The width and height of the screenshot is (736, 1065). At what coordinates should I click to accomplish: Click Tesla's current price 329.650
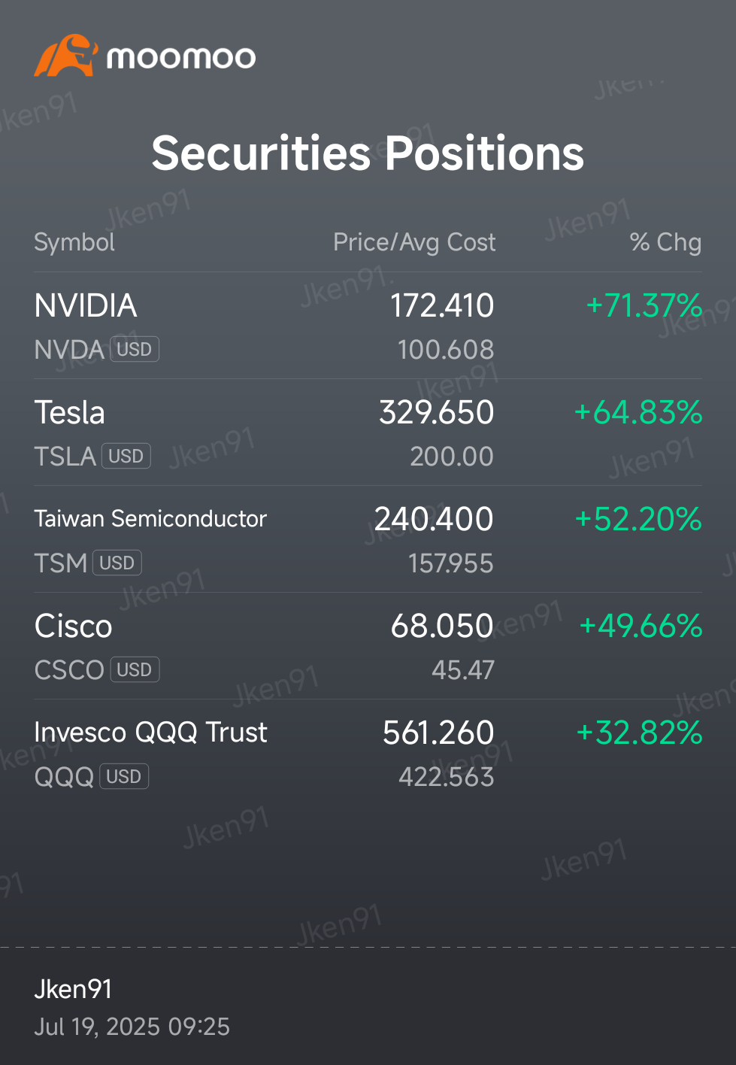(436, 412)
